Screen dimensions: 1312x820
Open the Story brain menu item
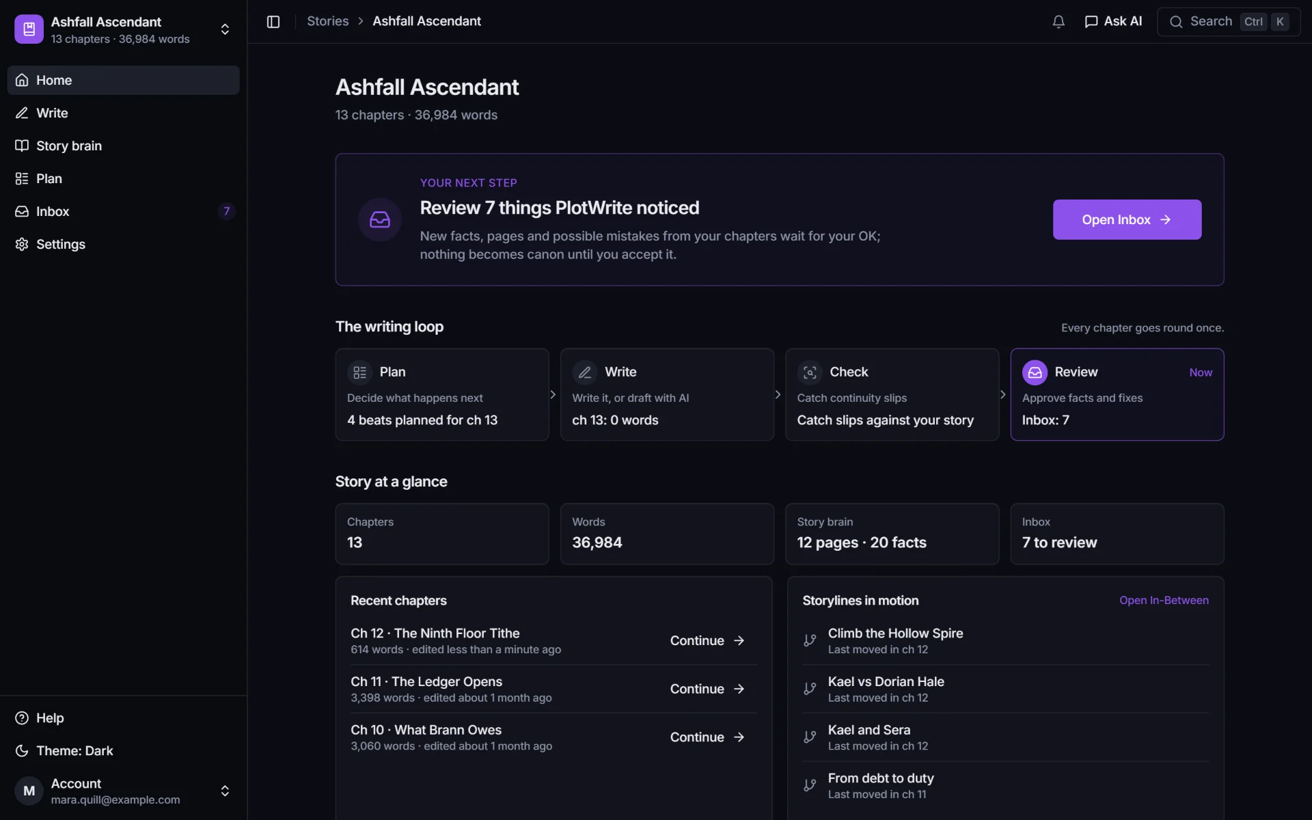tap(123, 146)
